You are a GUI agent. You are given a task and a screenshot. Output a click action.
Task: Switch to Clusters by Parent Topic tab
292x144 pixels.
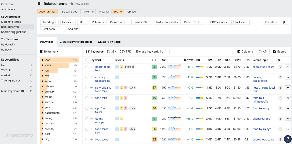pyautogui.click(x=76, y=42)
